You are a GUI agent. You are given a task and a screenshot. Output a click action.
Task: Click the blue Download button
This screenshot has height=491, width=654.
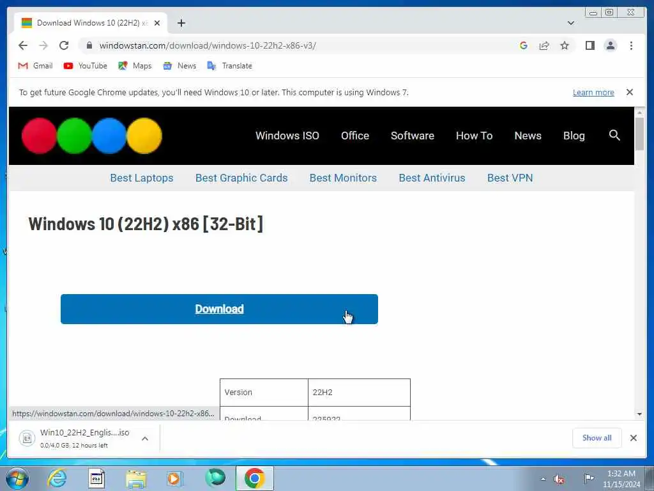pos(220,309)
